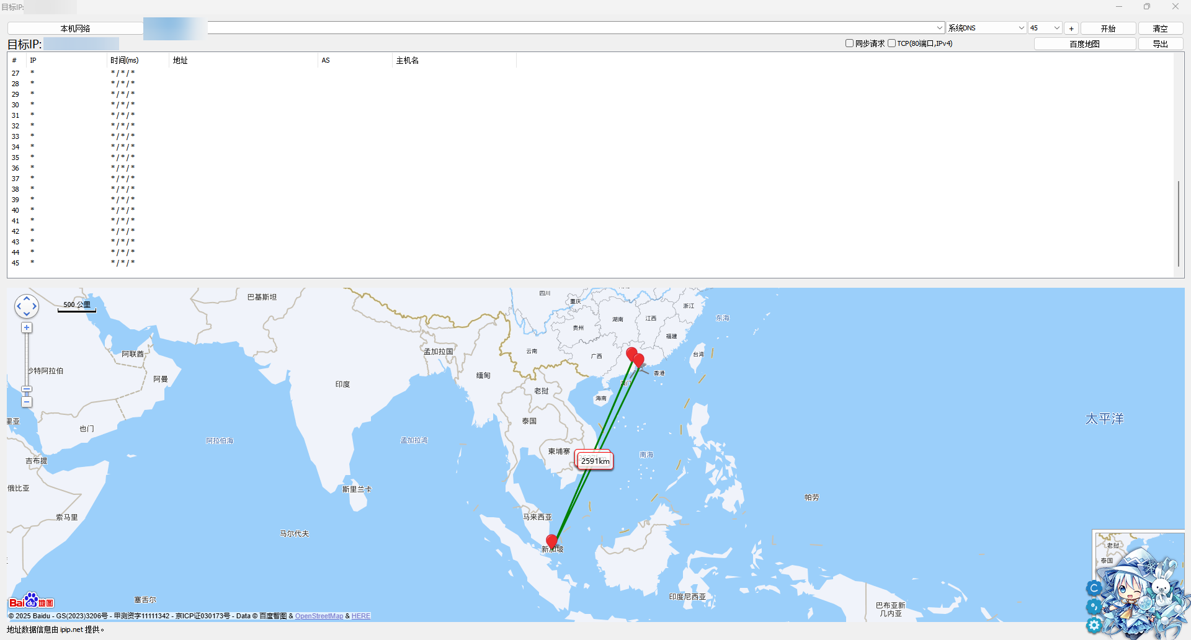This screenshot has width=1191, height=640.
Task: Click the map zoom in plus button
Action: coord(27,327)
